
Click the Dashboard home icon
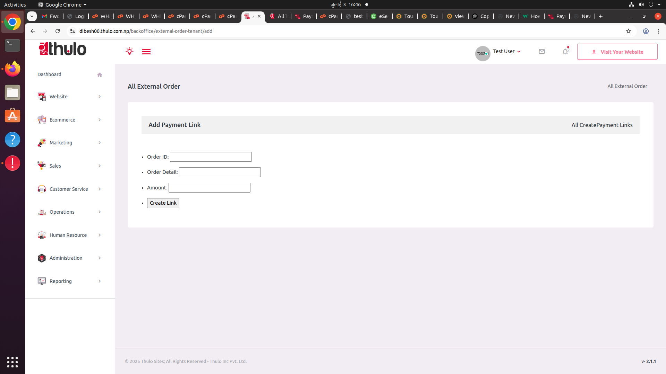pos(100,75)
